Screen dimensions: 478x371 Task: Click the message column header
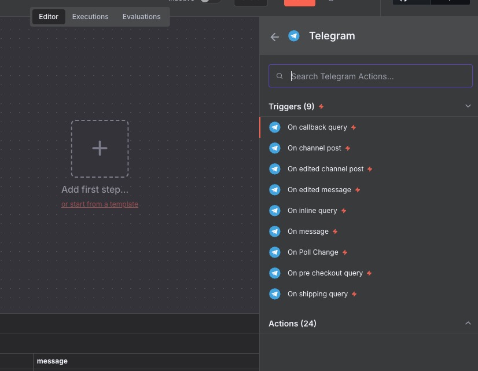(x=52, y=361)
